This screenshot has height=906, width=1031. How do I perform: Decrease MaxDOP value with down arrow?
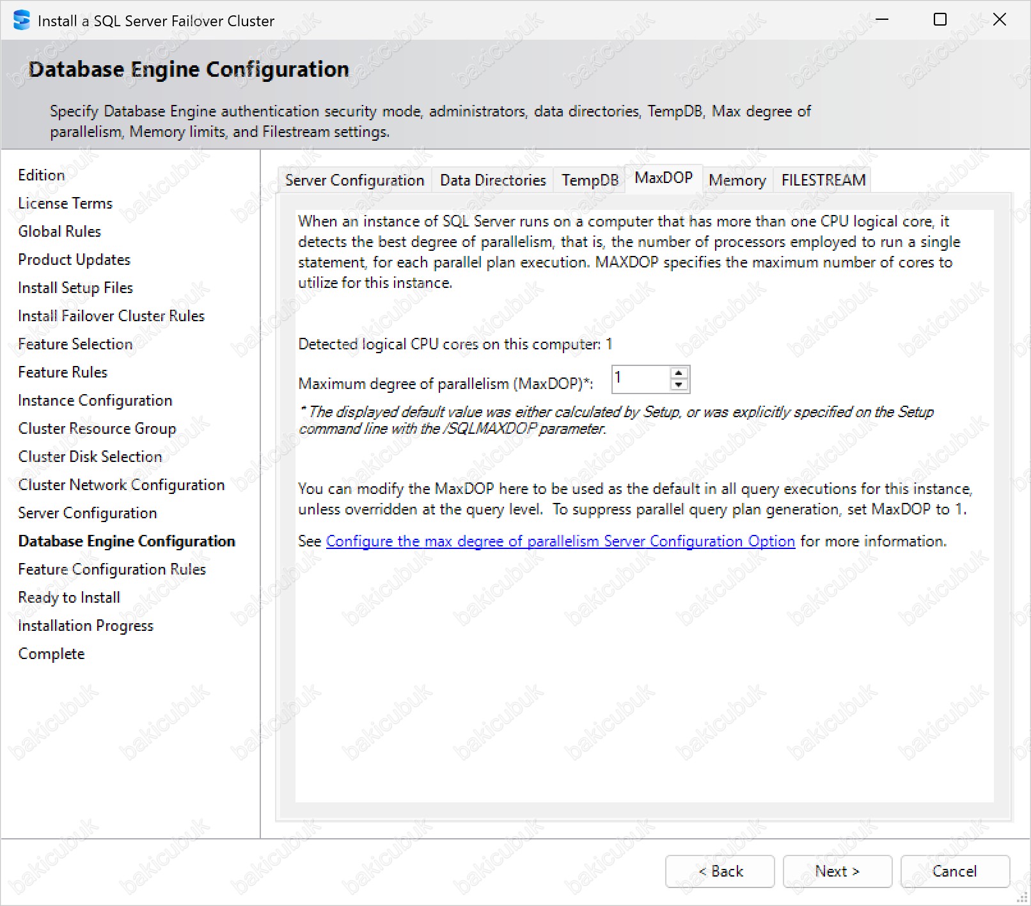[679, 385]
